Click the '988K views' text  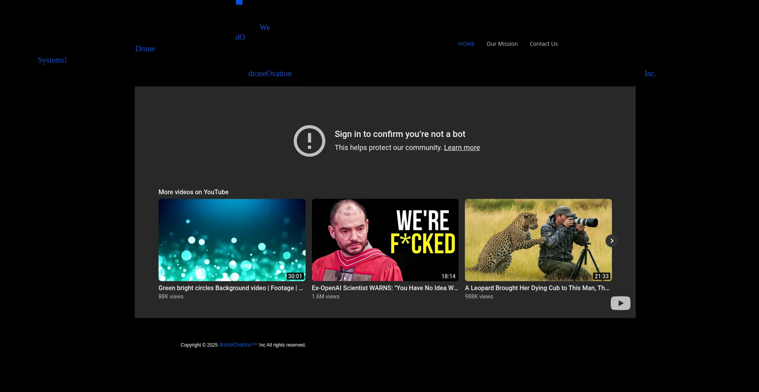coord(479,296)
